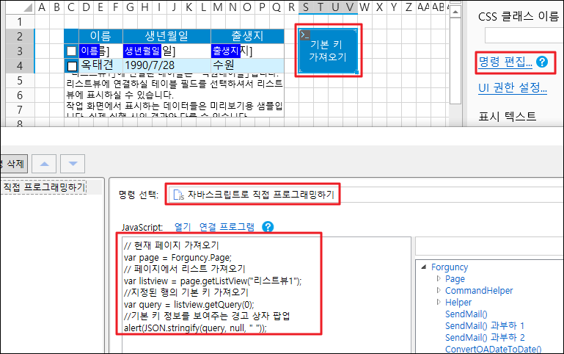Screen dimensions: 564x354
Task: Expand the Page tree node
Action: (x=439, y=279)
